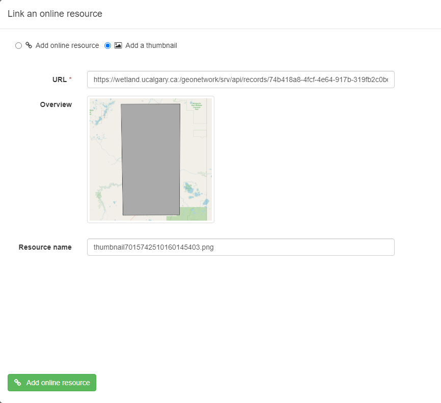The height and width of the screenshot is (403, 441).
Task: Focus the Resource name input field
Action: click(x=241, y=247)
